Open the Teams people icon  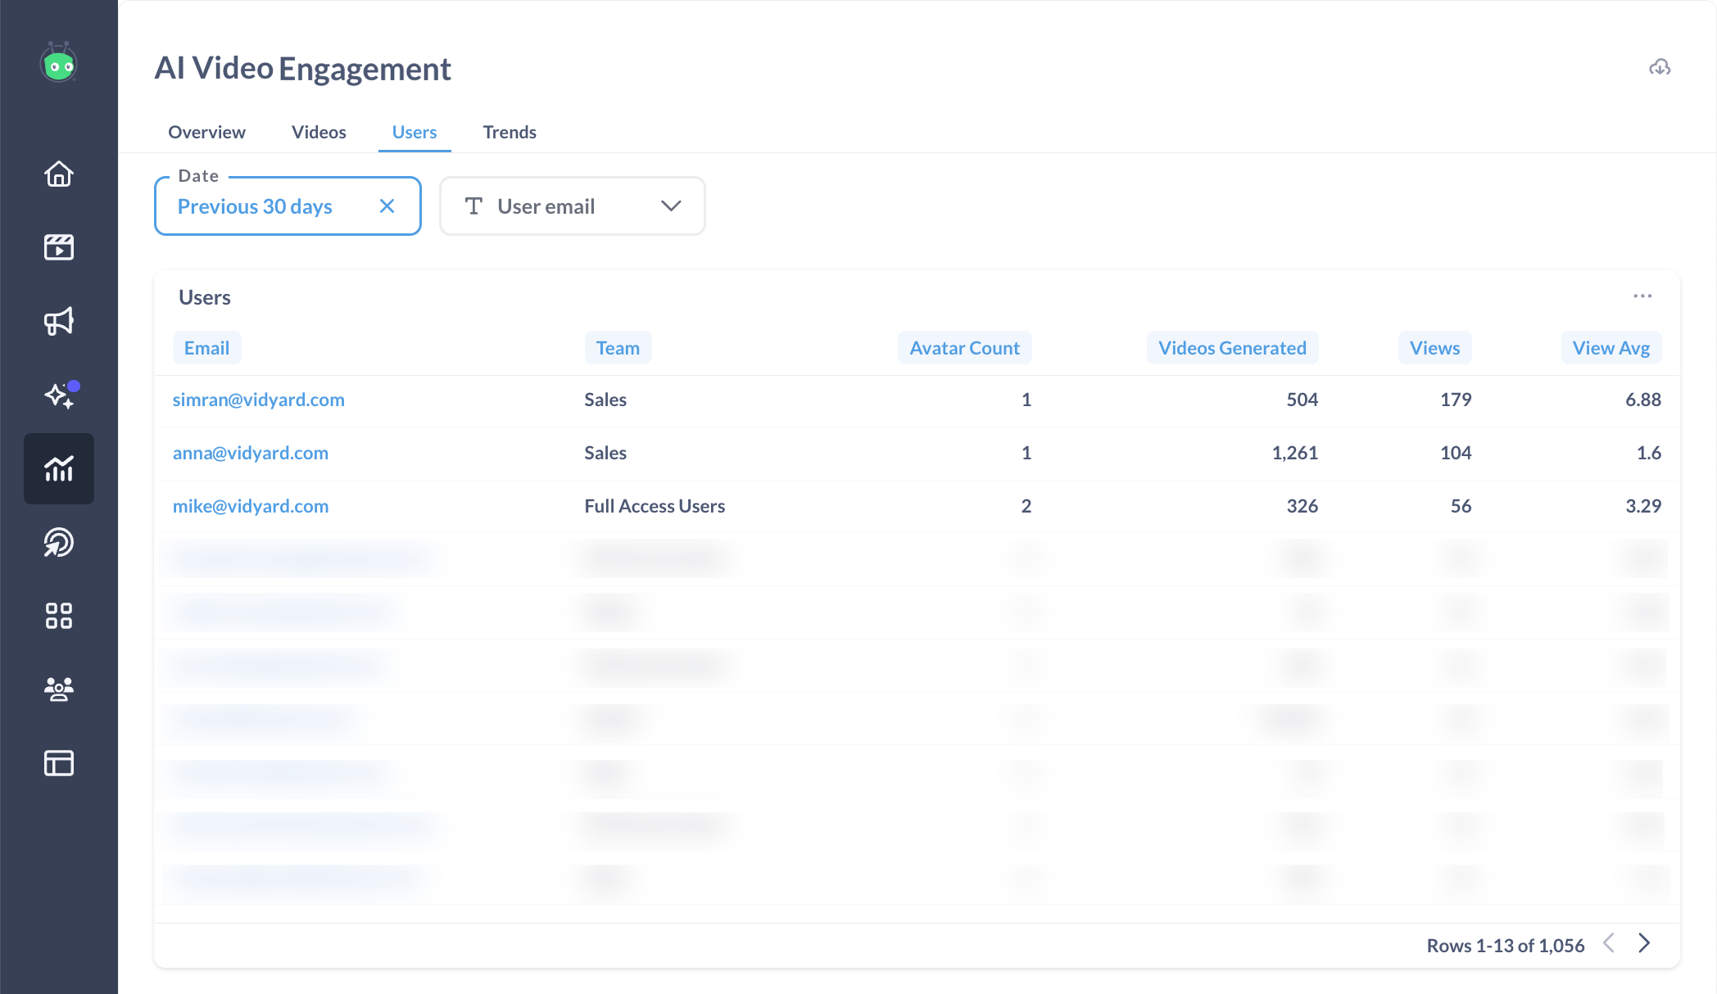[58, 689]
